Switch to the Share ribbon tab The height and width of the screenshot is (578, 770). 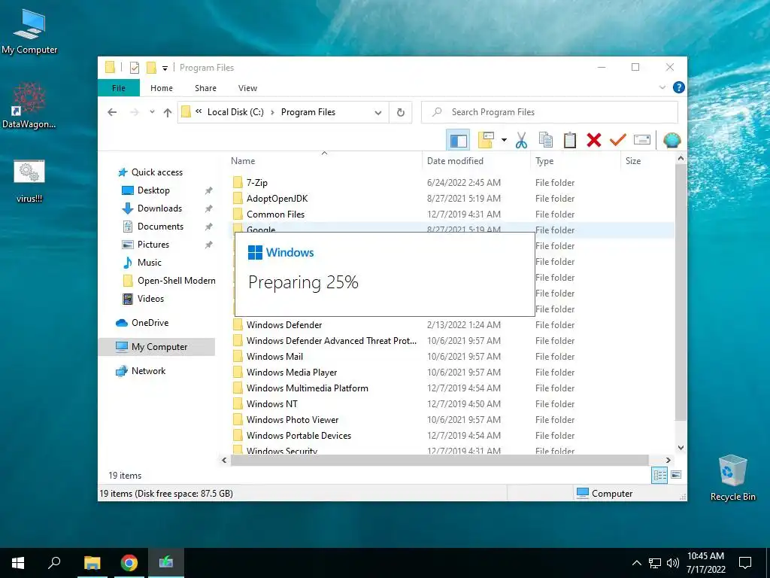(x=205, y=88)
